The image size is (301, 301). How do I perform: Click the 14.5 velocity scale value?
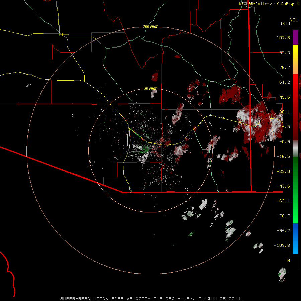tap(285, 127)
